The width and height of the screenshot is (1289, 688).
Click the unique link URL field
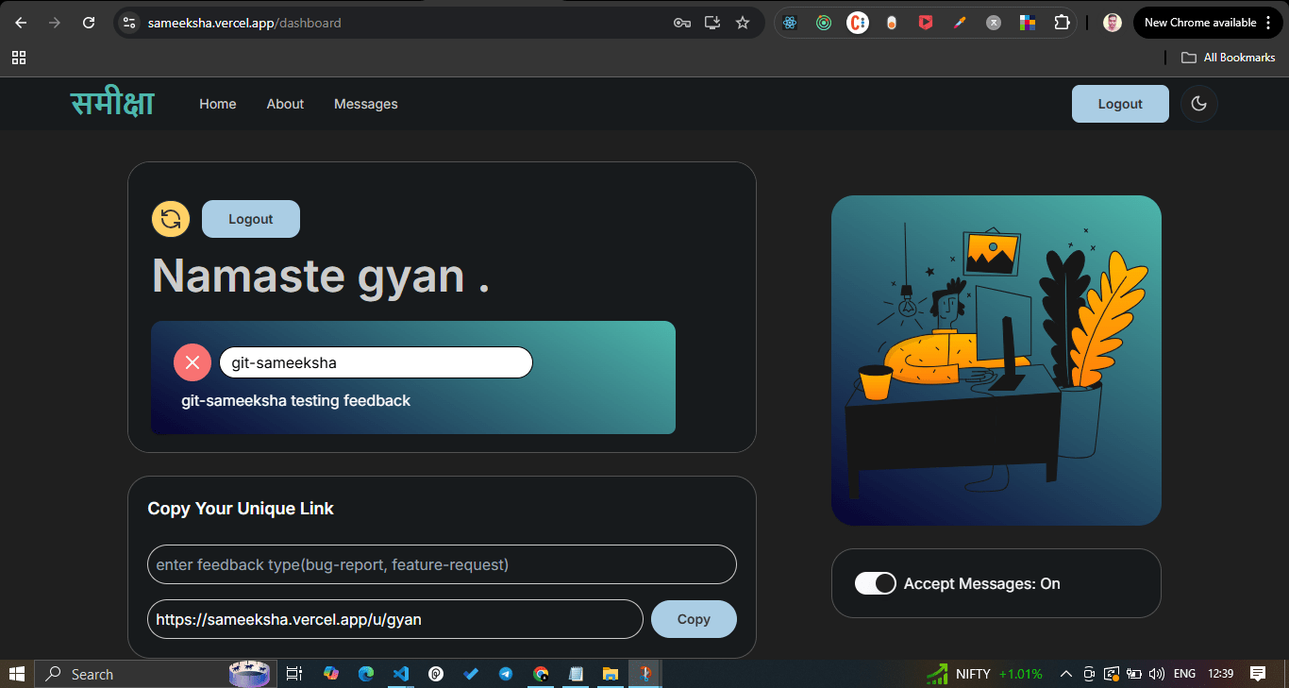[x=394, y=619]
